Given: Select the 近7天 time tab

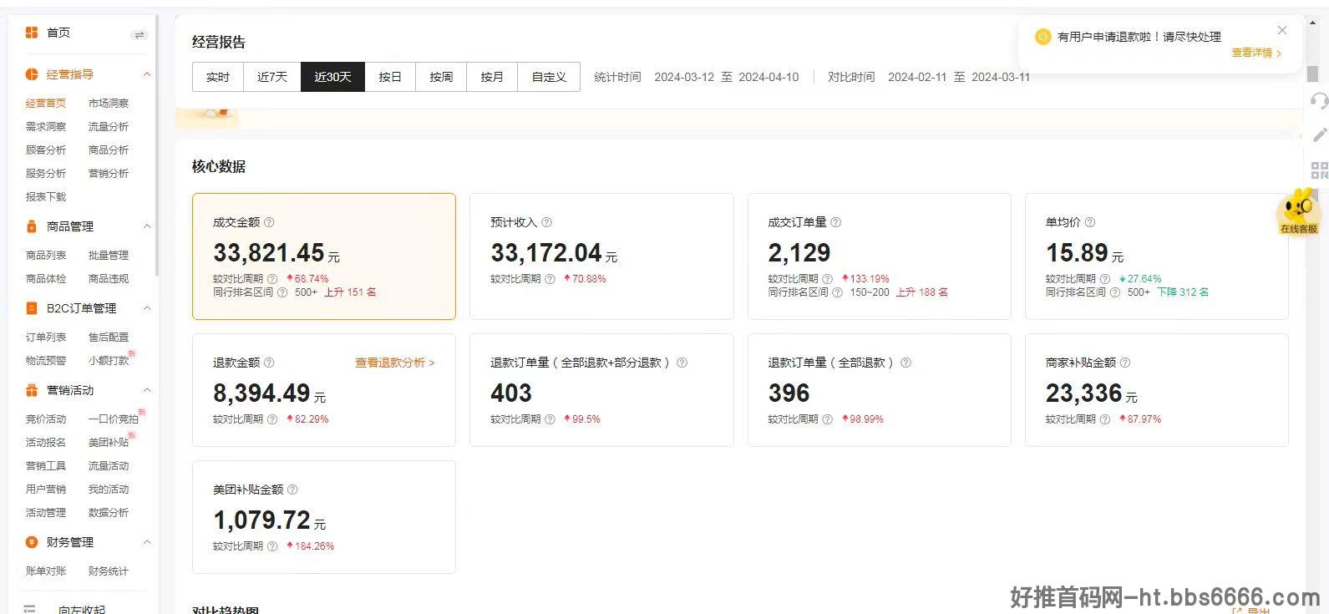Looking at the screenshot, I should pyautogui.click(x=272, y=77).
